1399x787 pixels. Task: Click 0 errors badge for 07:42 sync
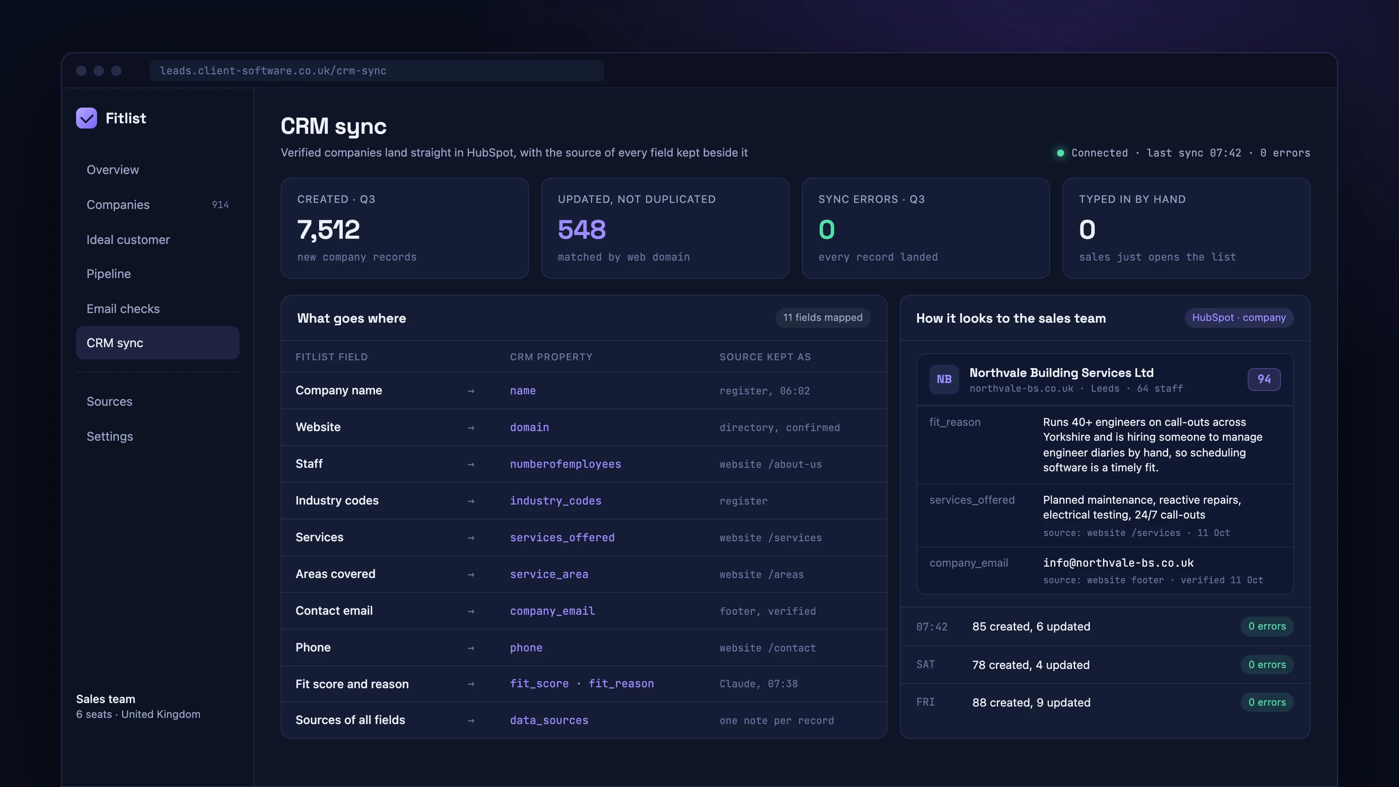(x=1267, y=626)
